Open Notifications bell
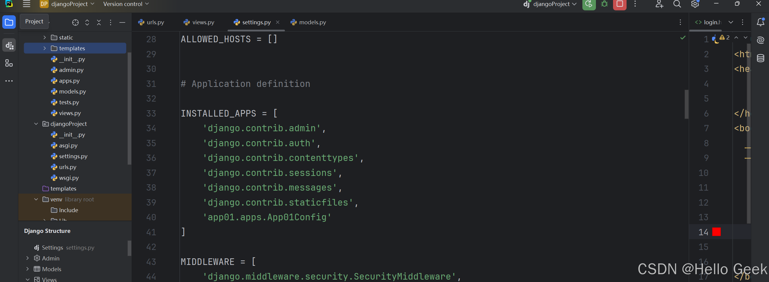This screenshot has width=769, height=282. click(x=761, y=22)
